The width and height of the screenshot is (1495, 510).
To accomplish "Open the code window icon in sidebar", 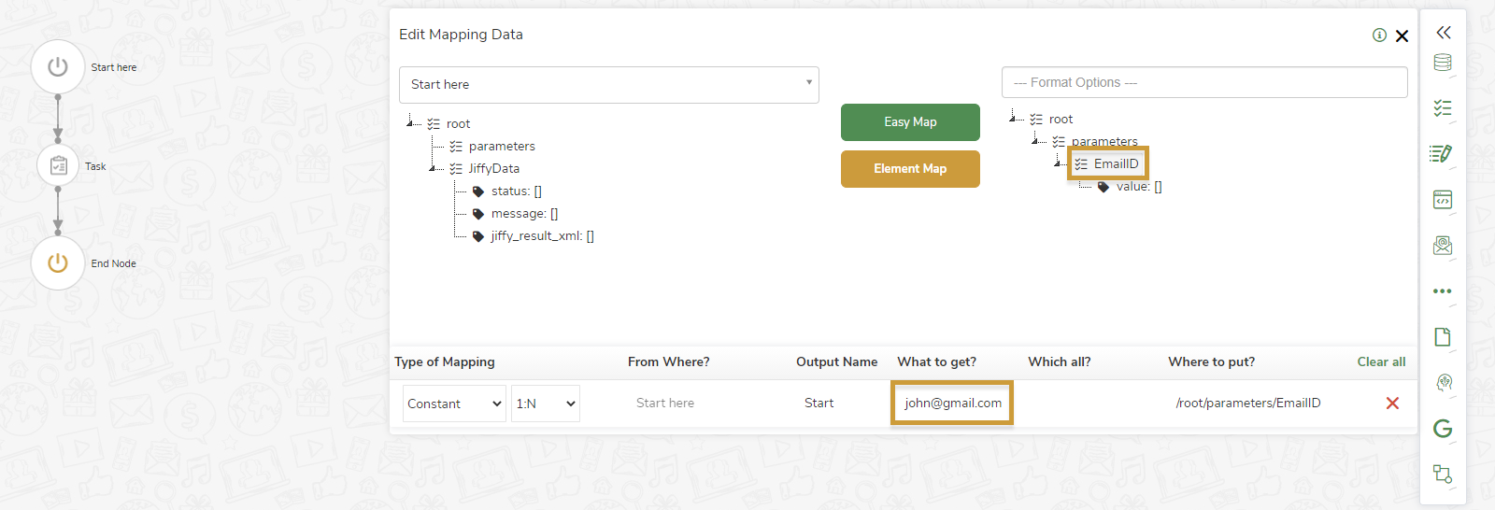I will point(1443,200).
